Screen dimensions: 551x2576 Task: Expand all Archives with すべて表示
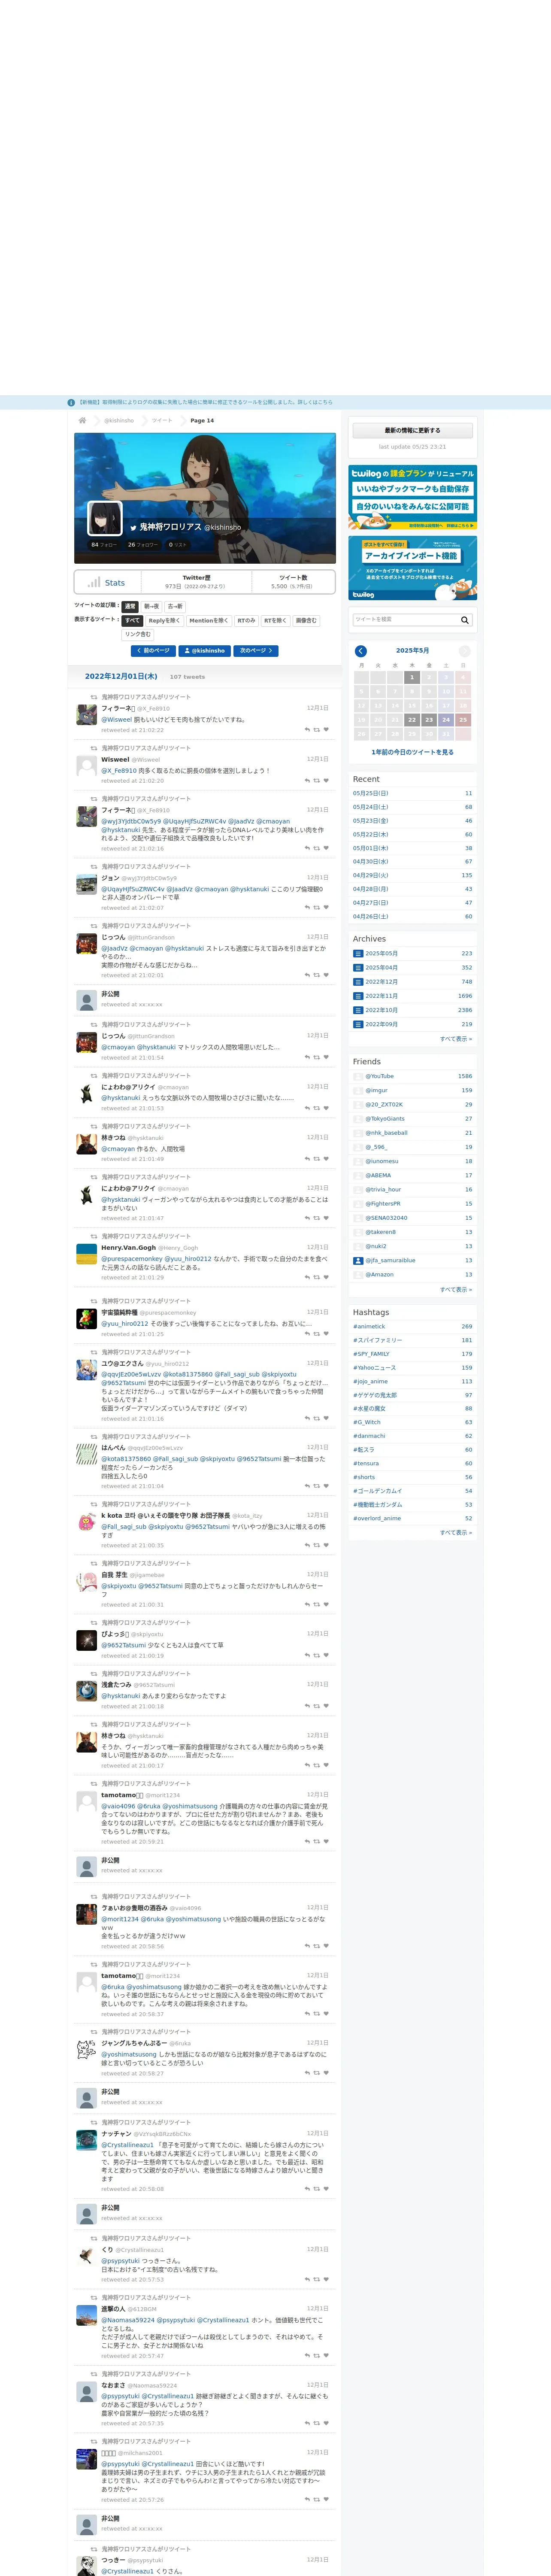[456, 1038]
